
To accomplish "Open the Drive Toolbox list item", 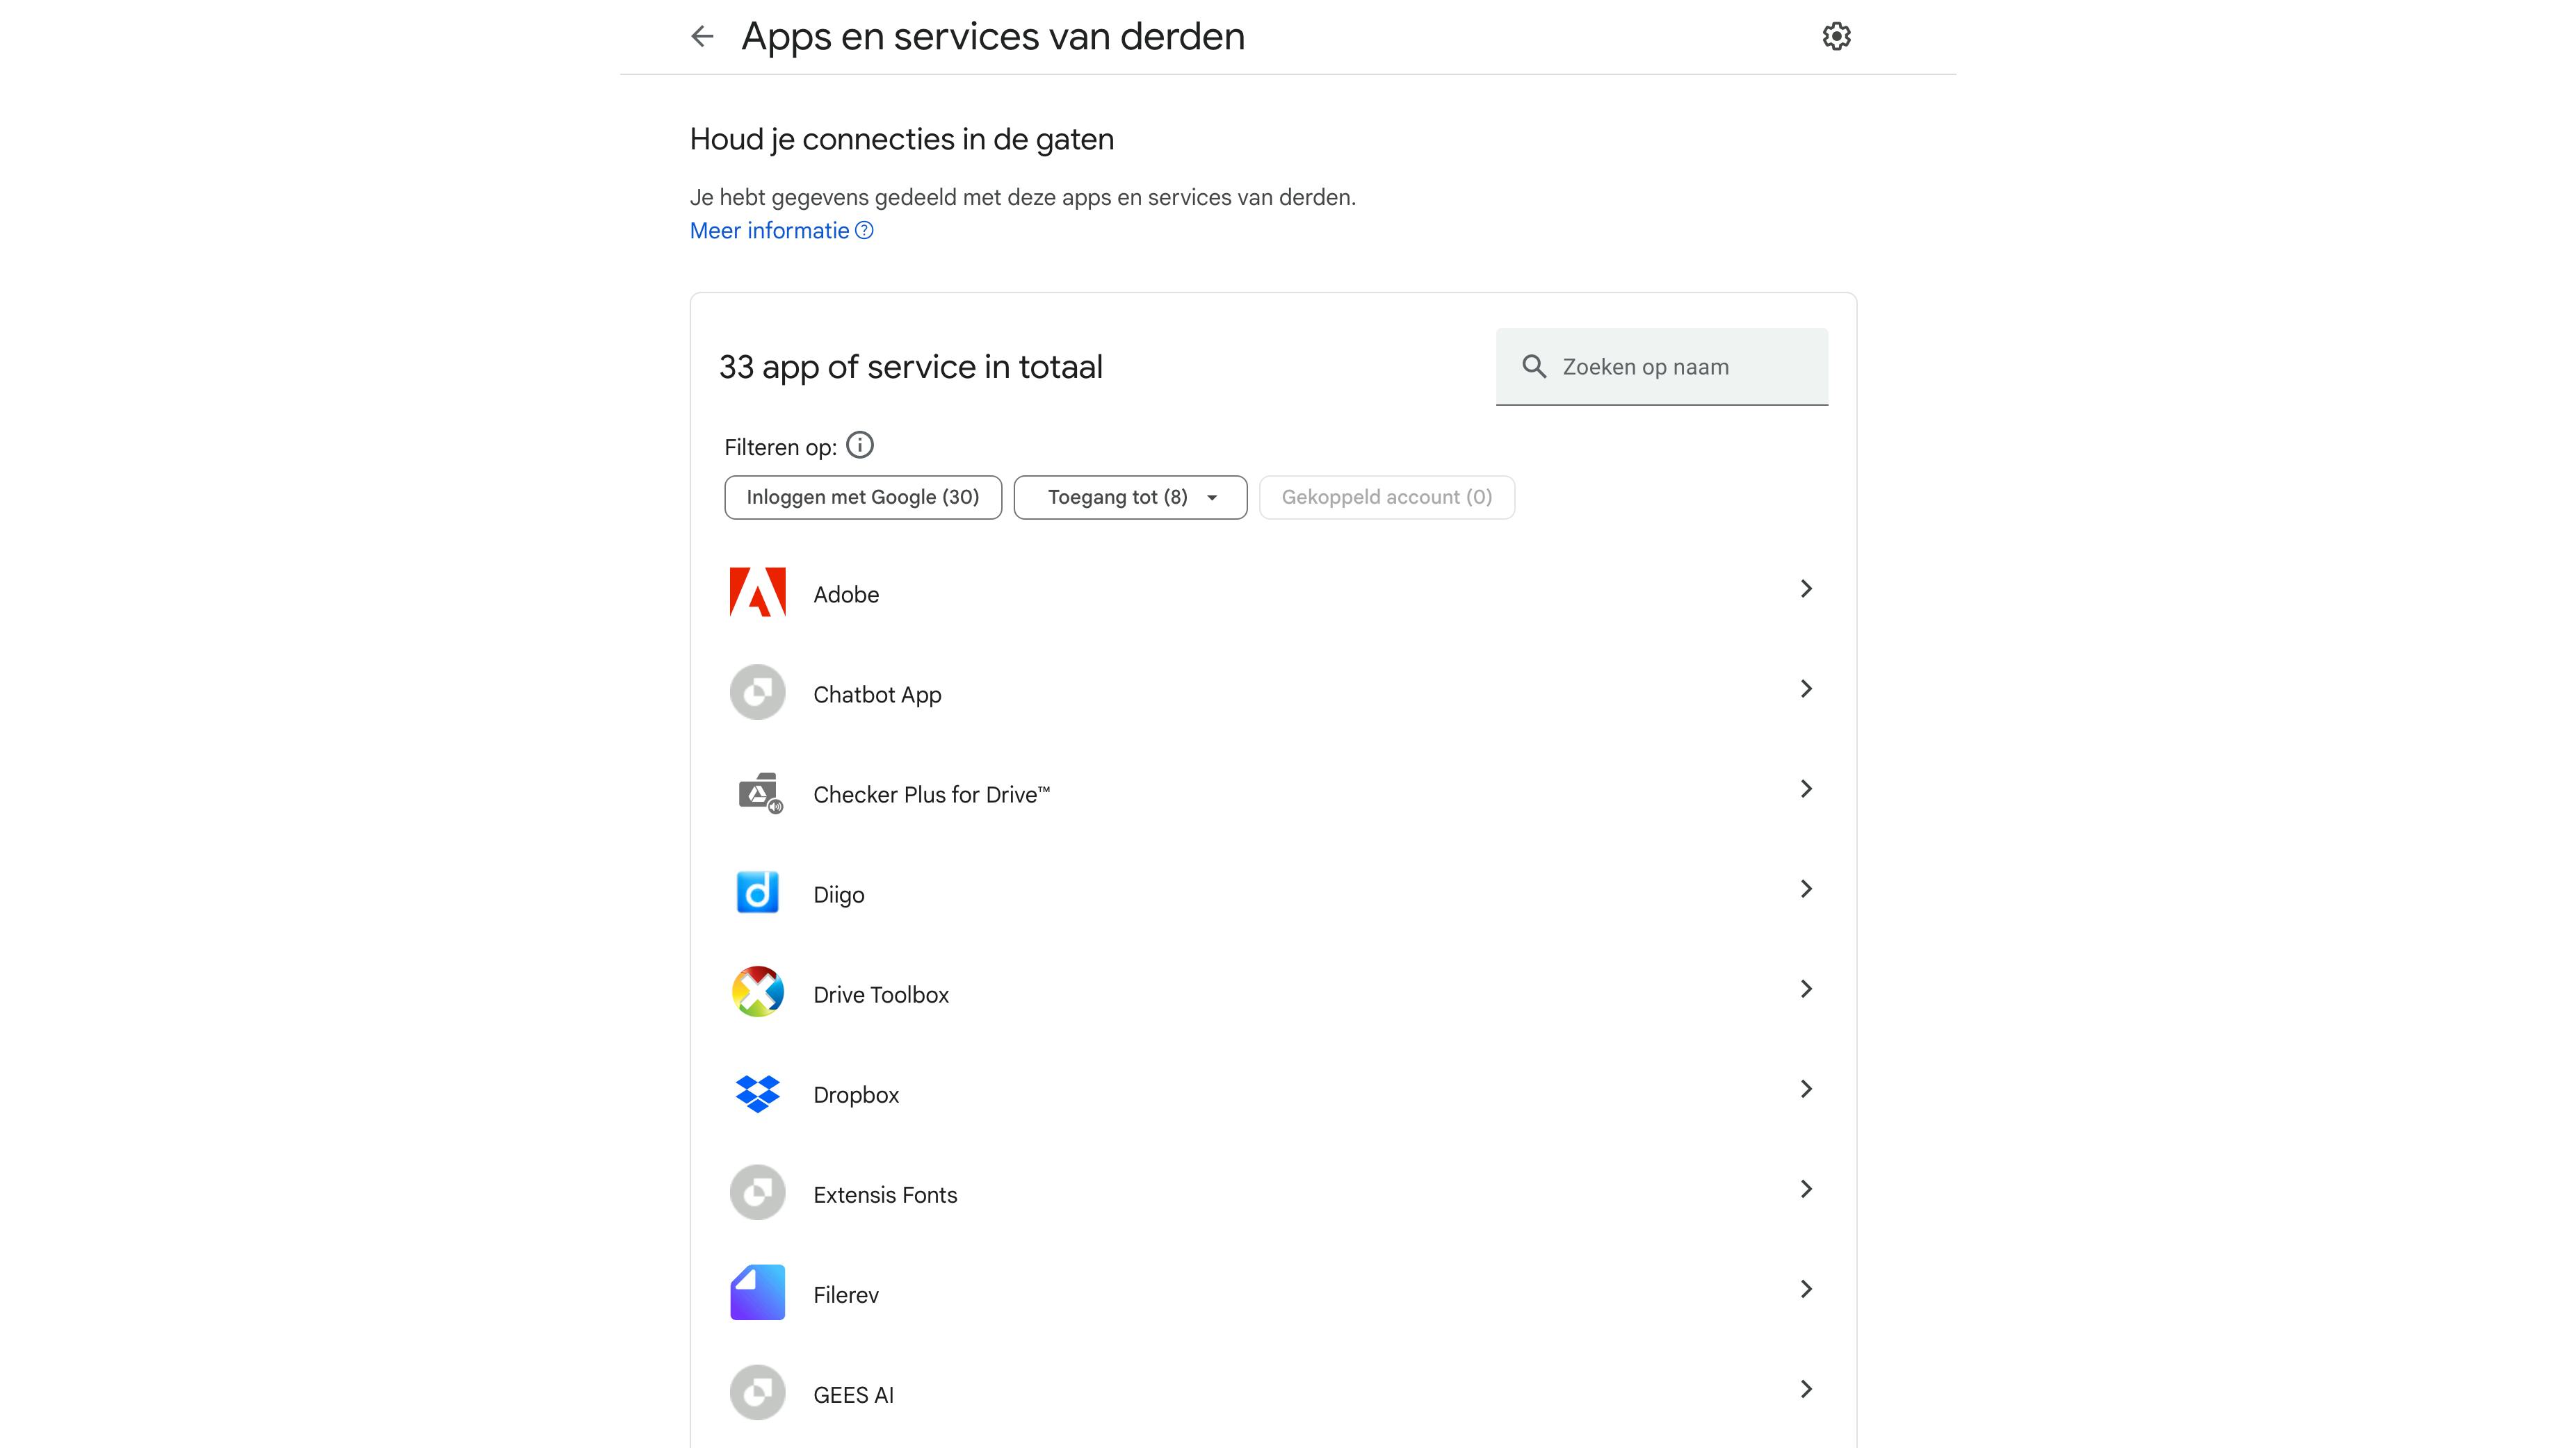I will pyautogui.click(x=1270, y=994).
